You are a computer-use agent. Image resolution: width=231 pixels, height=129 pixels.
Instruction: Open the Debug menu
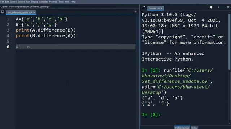35,1
